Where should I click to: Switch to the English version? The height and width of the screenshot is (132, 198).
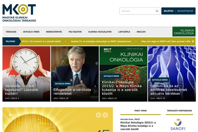(x=141, y=32)
